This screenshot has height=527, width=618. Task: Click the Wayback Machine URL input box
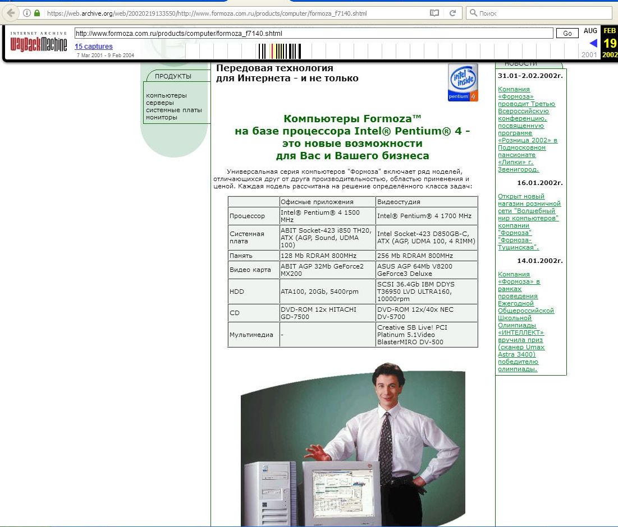[314, 34]
